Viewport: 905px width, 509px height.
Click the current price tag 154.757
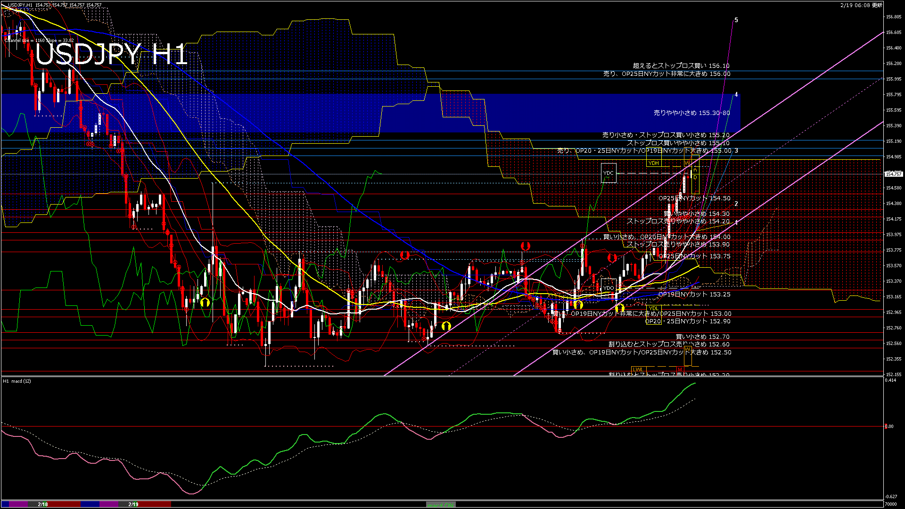click(x=893, y=174)
